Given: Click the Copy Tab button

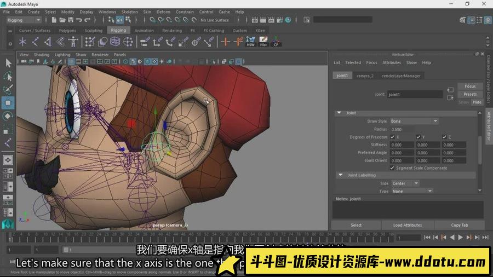Looking at the screenshot, I should [x=460, y=225].
